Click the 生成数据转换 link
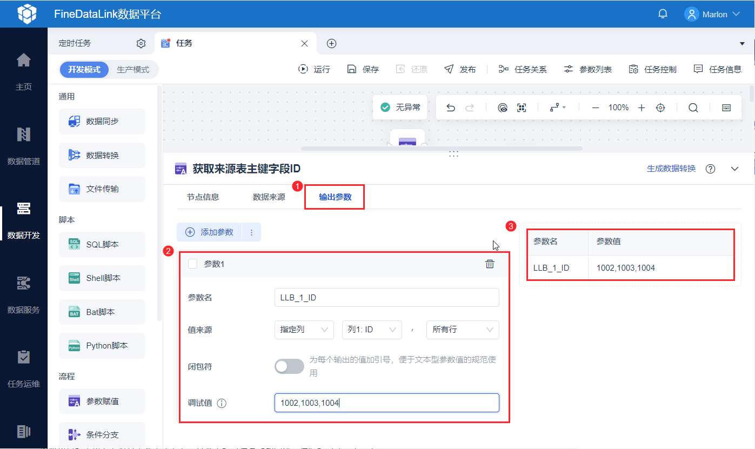The width and height of the screenshot is (755, 449). 671,169
